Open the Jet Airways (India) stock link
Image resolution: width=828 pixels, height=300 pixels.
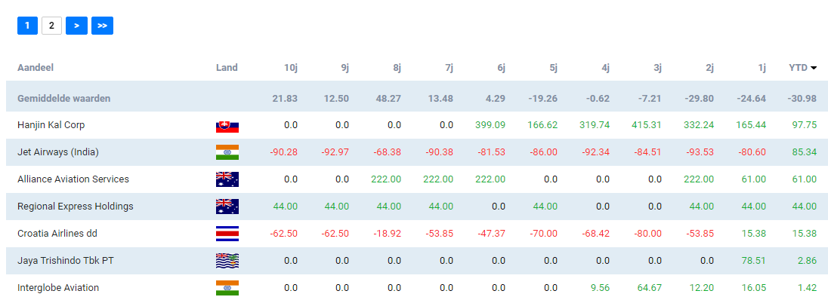(x=58, y=152)
